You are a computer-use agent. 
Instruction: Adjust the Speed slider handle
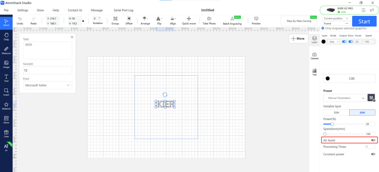(325, 134)
